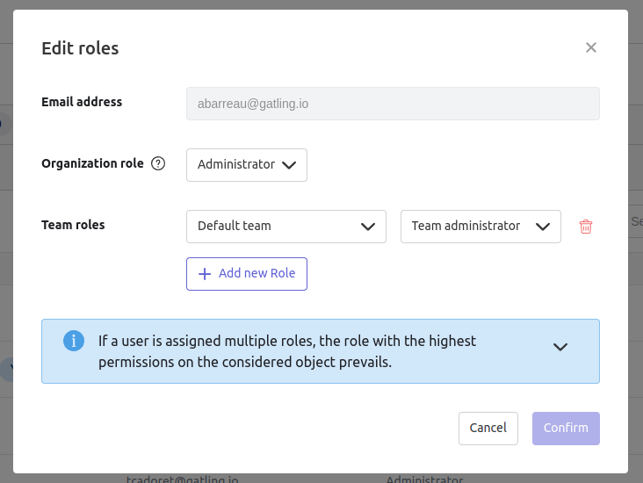Delete the Default team role with trash icon
643x483 pixels.
click(586, 227)
